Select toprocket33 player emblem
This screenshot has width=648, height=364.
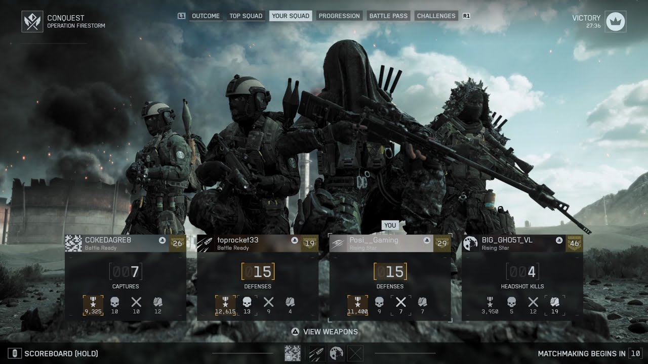[x=206, y=243]
